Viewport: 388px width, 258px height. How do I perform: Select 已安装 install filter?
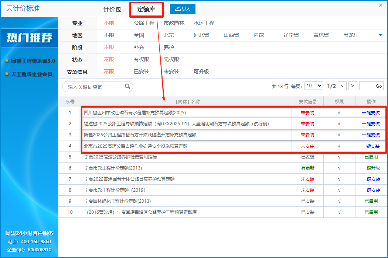click(142, 72)
